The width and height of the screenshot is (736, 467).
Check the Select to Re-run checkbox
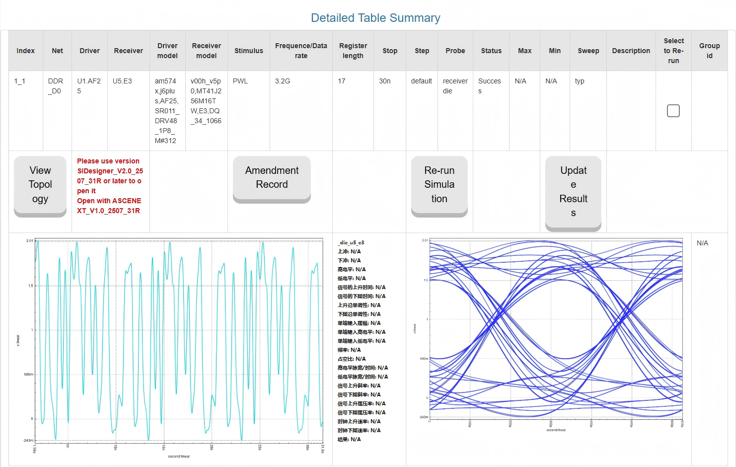point(673,111)
